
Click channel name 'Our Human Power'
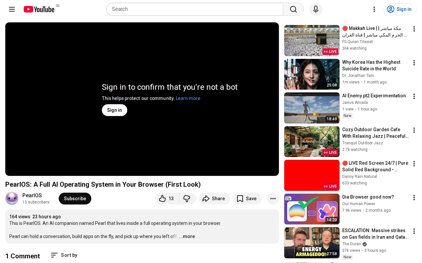359,204
